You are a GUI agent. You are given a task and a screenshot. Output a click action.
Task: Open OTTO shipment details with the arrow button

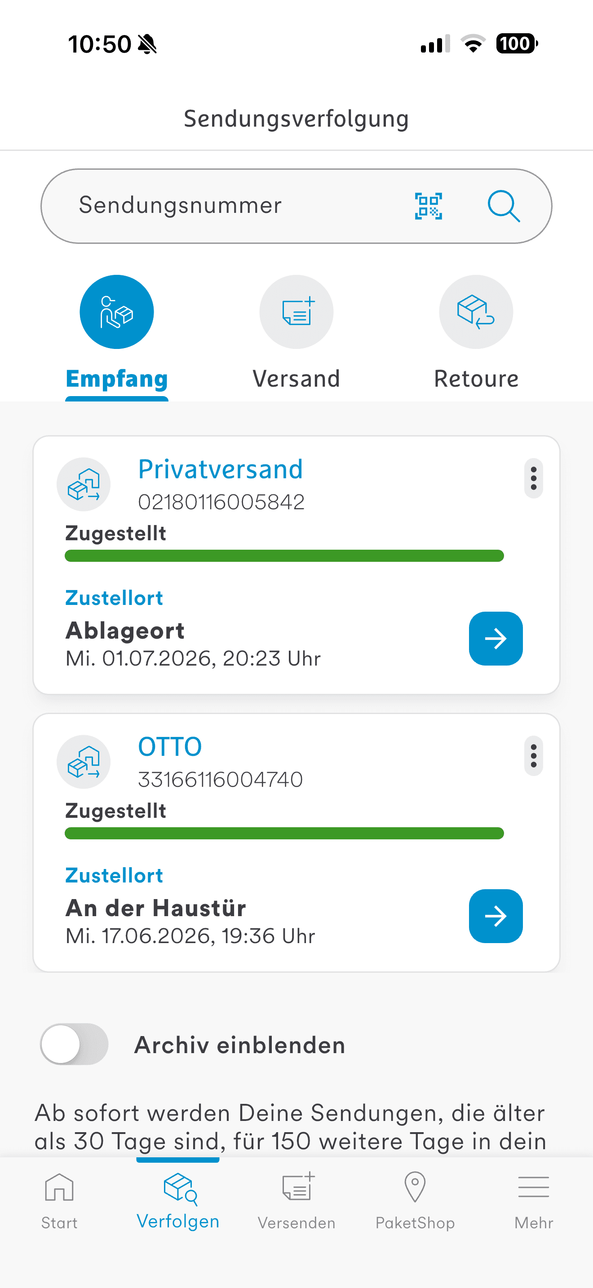[496, 916]
